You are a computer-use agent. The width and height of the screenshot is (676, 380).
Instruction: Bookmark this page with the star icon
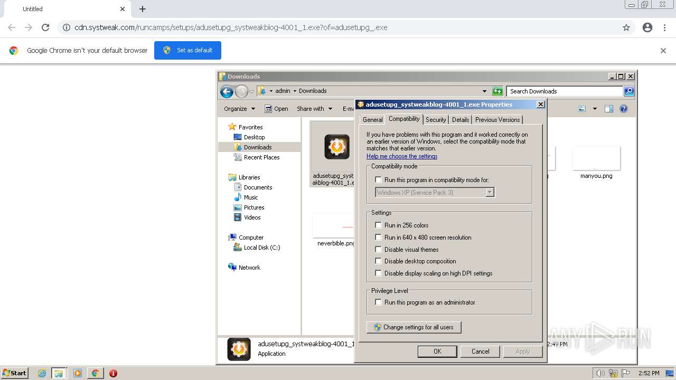(626, 27)
